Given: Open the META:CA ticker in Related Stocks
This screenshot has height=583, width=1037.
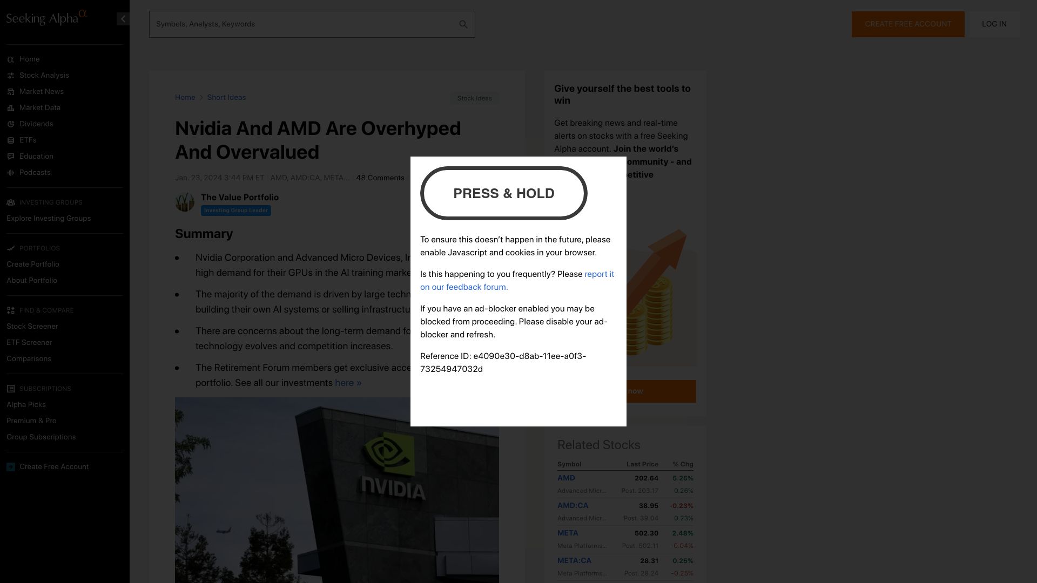Looking at the screenshot, I should point(574,561).
